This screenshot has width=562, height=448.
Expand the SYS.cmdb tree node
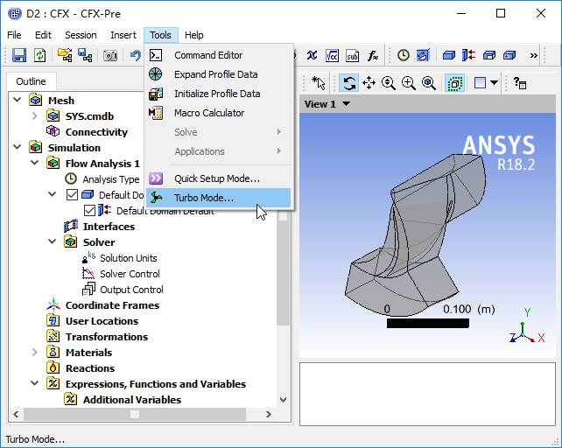point(35,116)
